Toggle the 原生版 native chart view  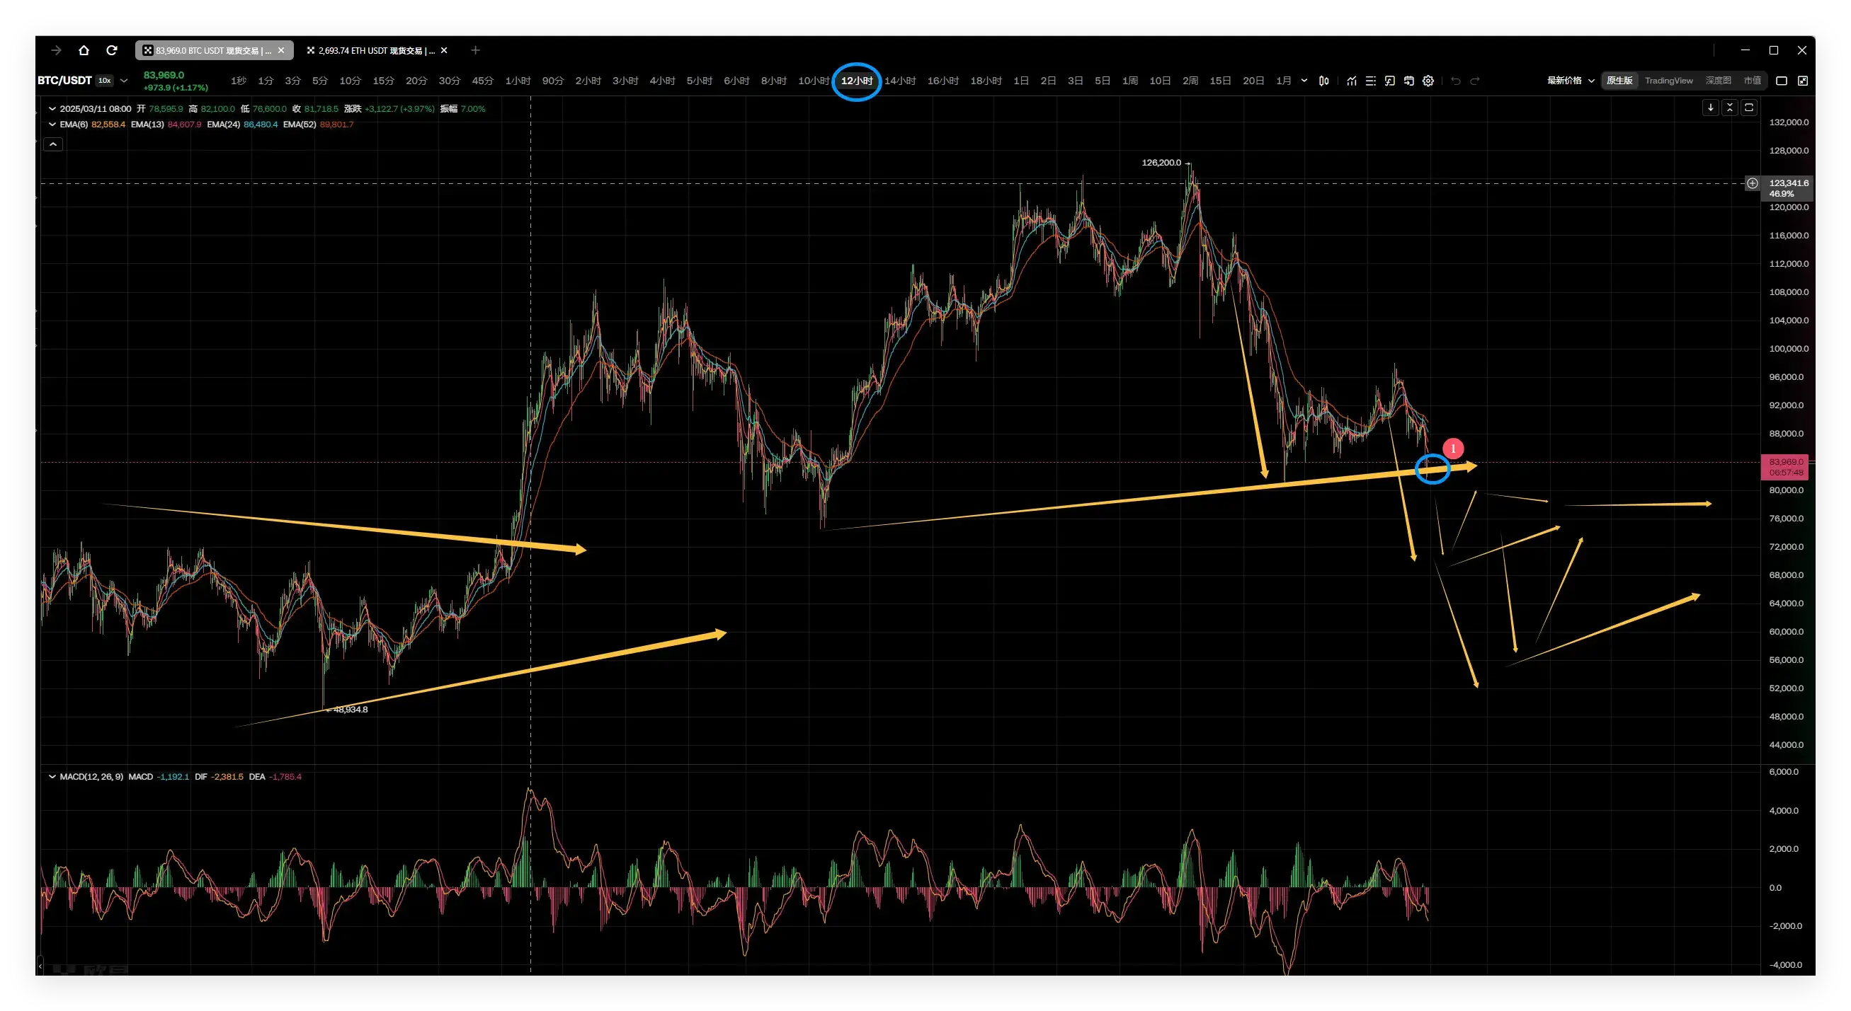click(1619, 81)
